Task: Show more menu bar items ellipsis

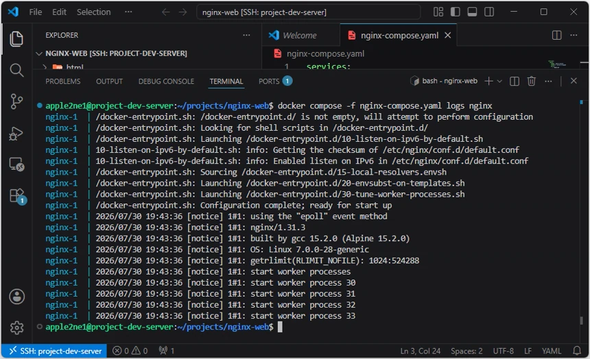Action: (128, 12)
